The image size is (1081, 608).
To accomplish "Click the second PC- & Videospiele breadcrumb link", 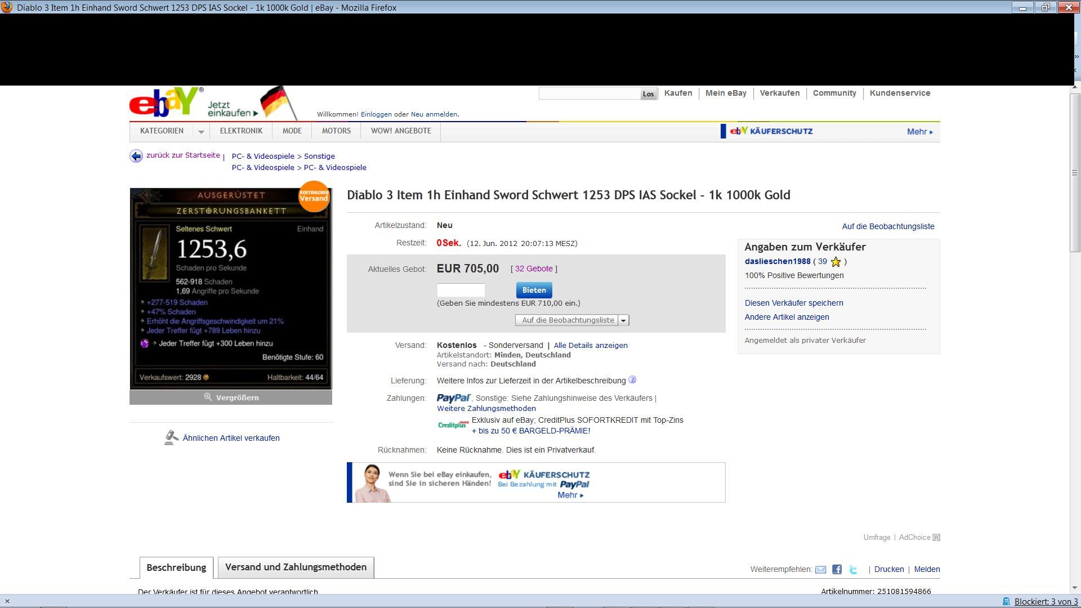I will (335, 168).
